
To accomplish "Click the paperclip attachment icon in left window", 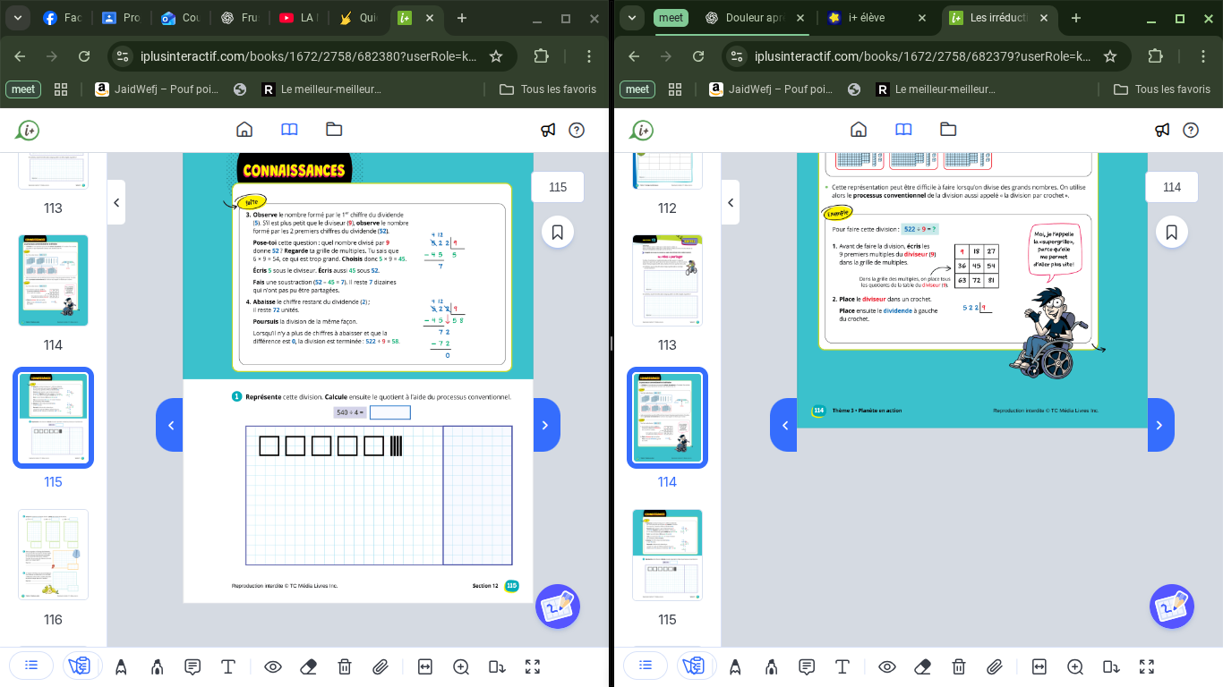I will pyautogui.click(x=380, y=666).
